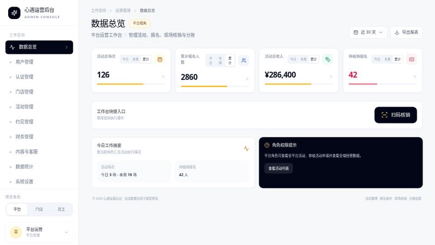Click the 待核销报名 42 人 summary tile
The width and height of the screenshot is (435, 245).
pyautogui.click(x=212, y=171)
